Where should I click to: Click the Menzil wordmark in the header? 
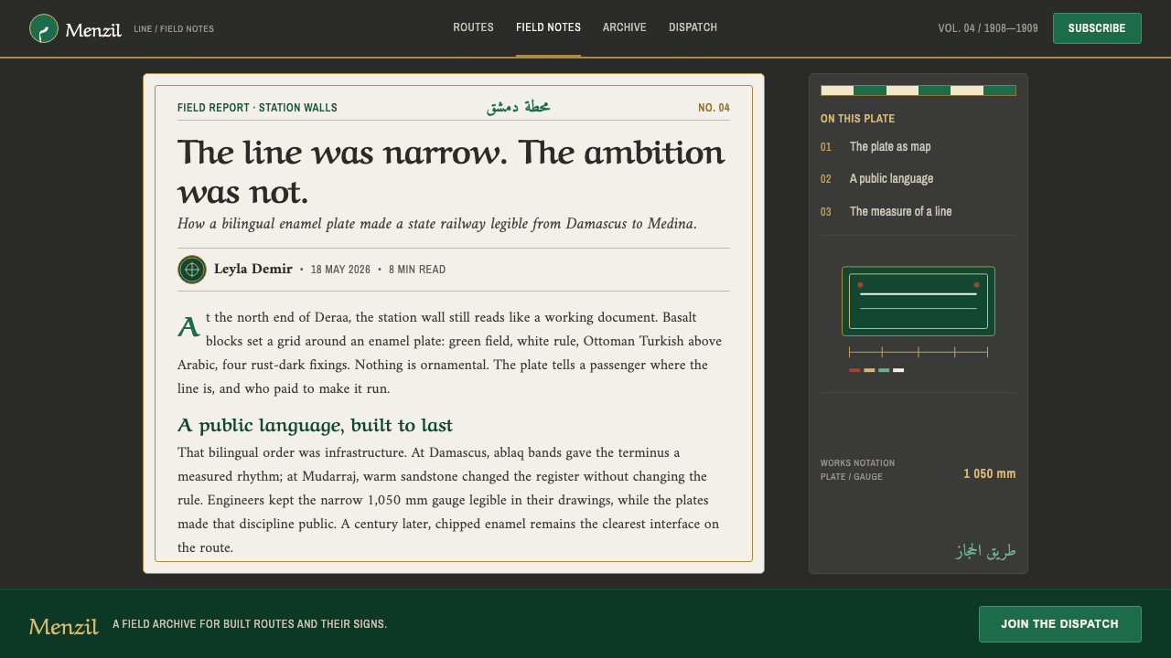(x=93, y=29)
